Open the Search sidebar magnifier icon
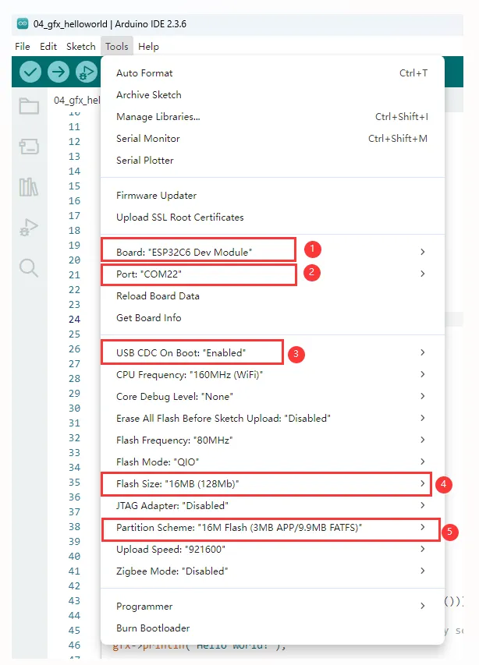This screenshot has width=479, height=665. tap(29, 268)
